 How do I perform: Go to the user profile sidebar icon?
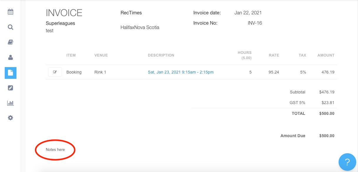(x=11, y=58)
